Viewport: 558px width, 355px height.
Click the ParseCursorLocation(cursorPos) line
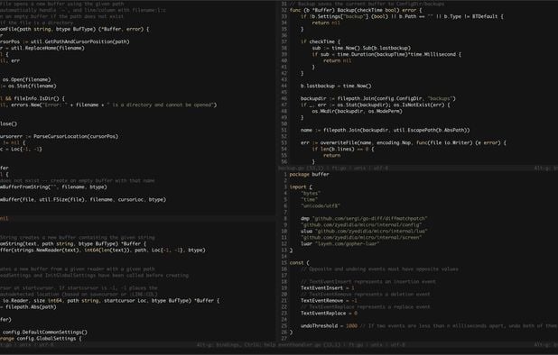pos(59,136)
